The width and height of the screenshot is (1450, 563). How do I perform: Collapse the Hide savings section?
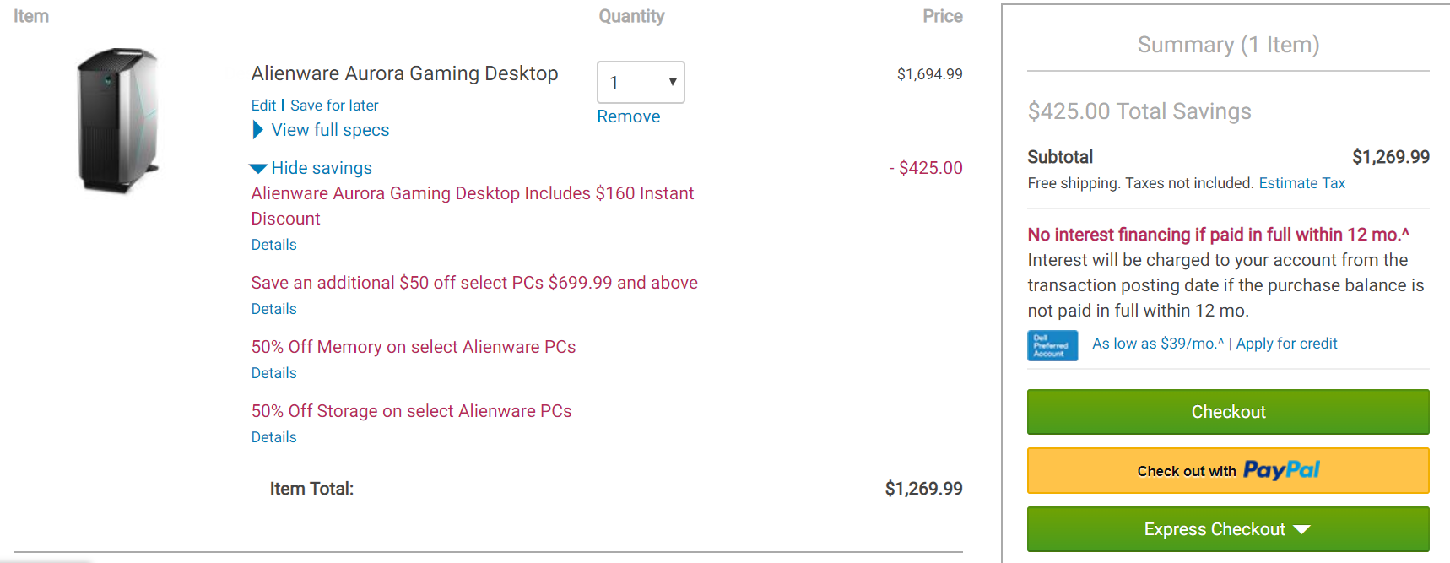(x=311, y=168)
